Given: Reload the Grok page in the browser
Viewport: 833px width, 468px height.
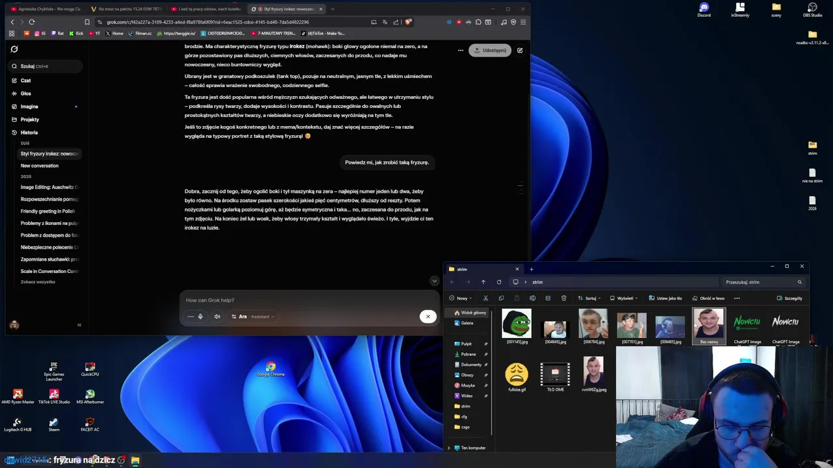Looking at the screenshot, I should 31,22.
